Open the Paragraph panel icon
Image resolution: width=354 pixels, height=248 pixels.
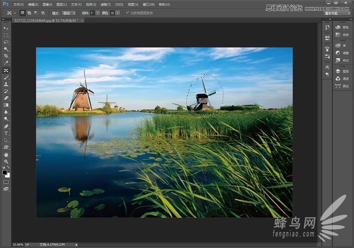coord(327,74)
